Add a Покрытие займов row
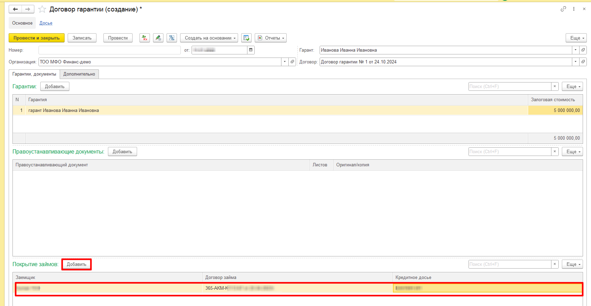The image size is (591, 306). click(77, 264)
